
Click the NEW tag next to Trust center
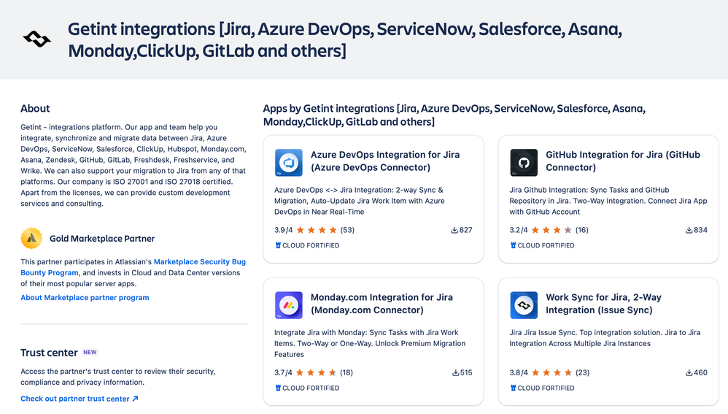90,352
